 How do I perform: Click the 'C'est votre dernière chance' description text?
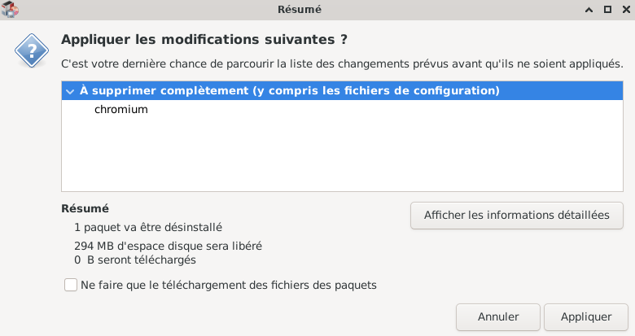pos(342,63)
